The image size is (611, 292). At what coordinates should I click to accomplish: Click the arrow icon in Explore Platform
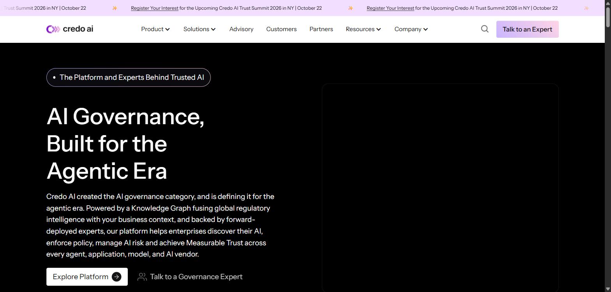tap(117, 277)
